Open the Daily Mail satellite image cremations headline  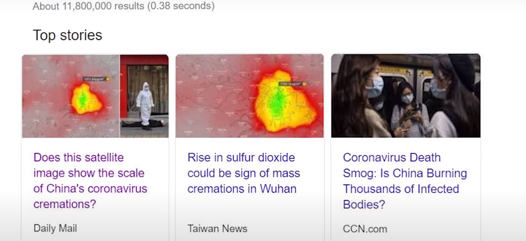click(x=90, y=181)
